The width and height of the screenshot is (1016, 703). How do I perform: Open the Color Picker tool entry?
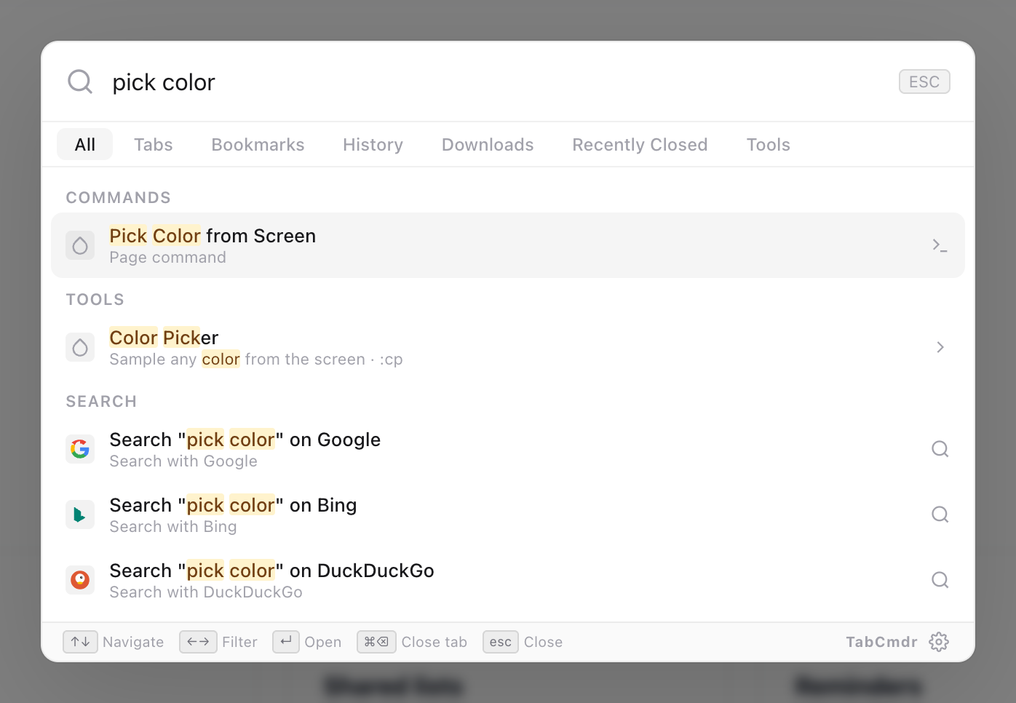(508, 347)
